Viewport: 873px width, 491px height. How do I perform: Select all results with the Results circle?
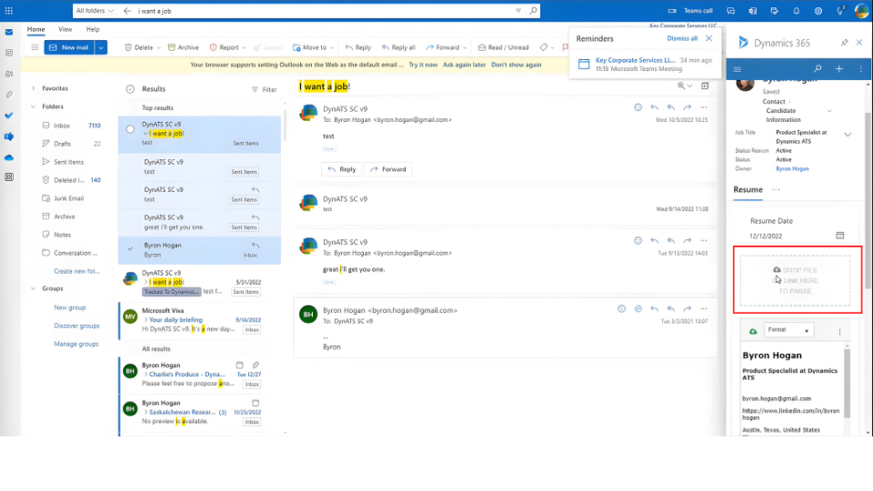130,89
